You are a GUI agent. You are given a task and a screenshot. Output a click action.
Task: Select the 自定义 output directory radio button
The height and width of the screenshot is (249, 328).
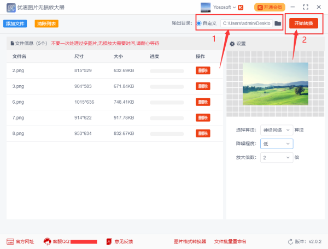(x=198, y=23)
